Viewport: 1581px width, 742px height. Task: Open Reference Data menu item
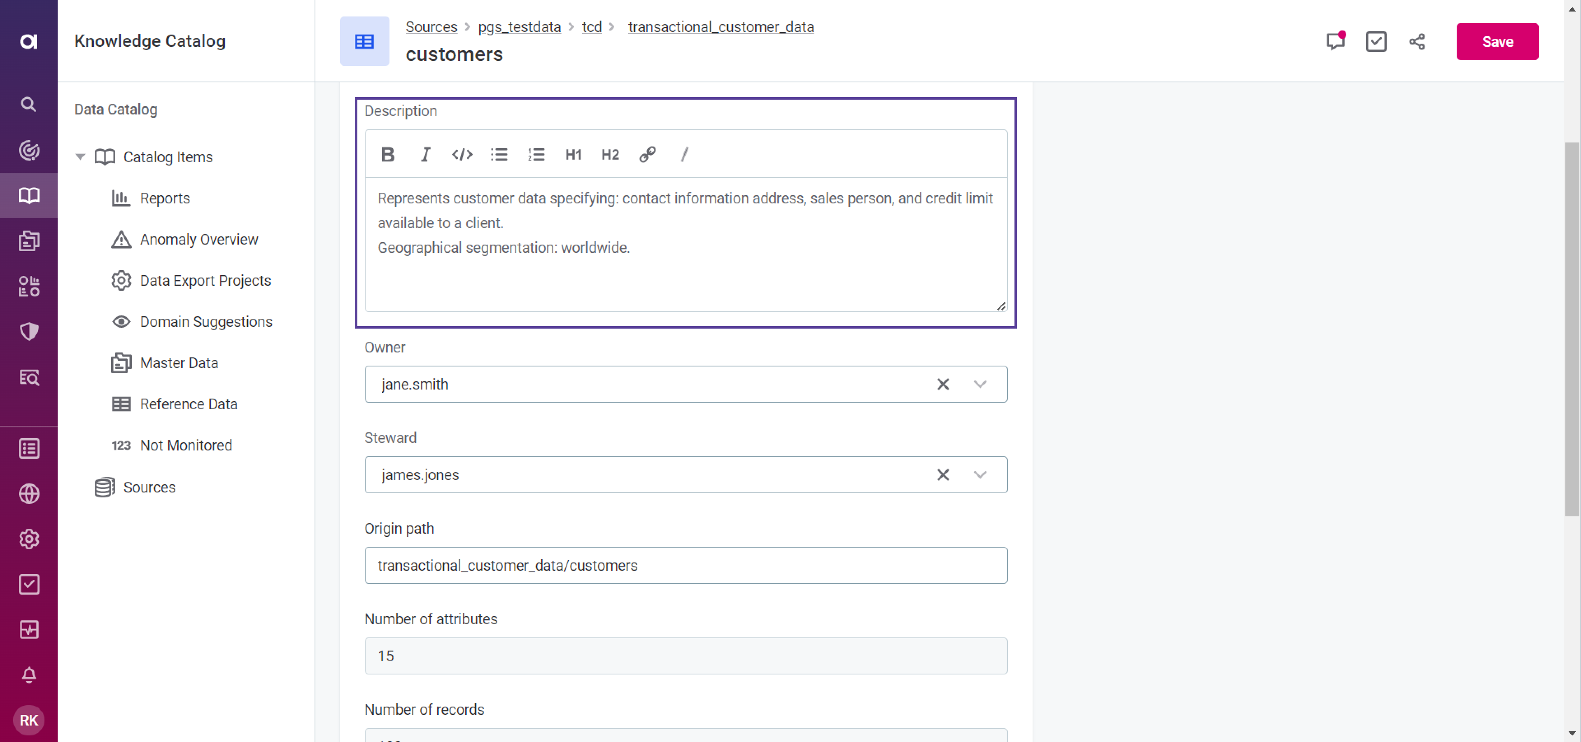189,404
